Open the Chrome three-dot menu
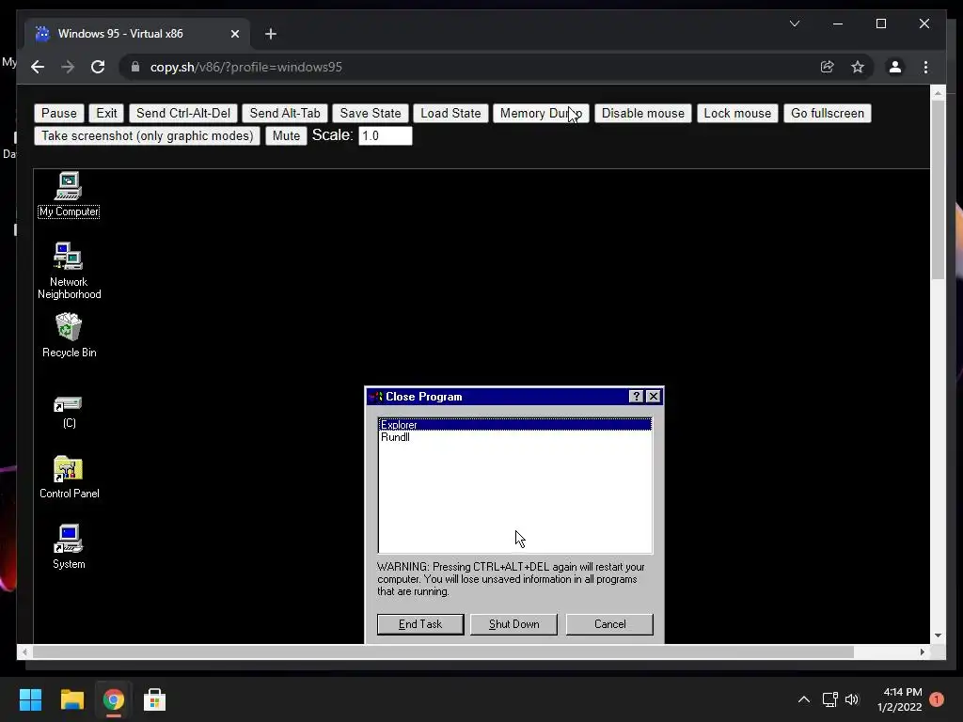 point(925,67)
